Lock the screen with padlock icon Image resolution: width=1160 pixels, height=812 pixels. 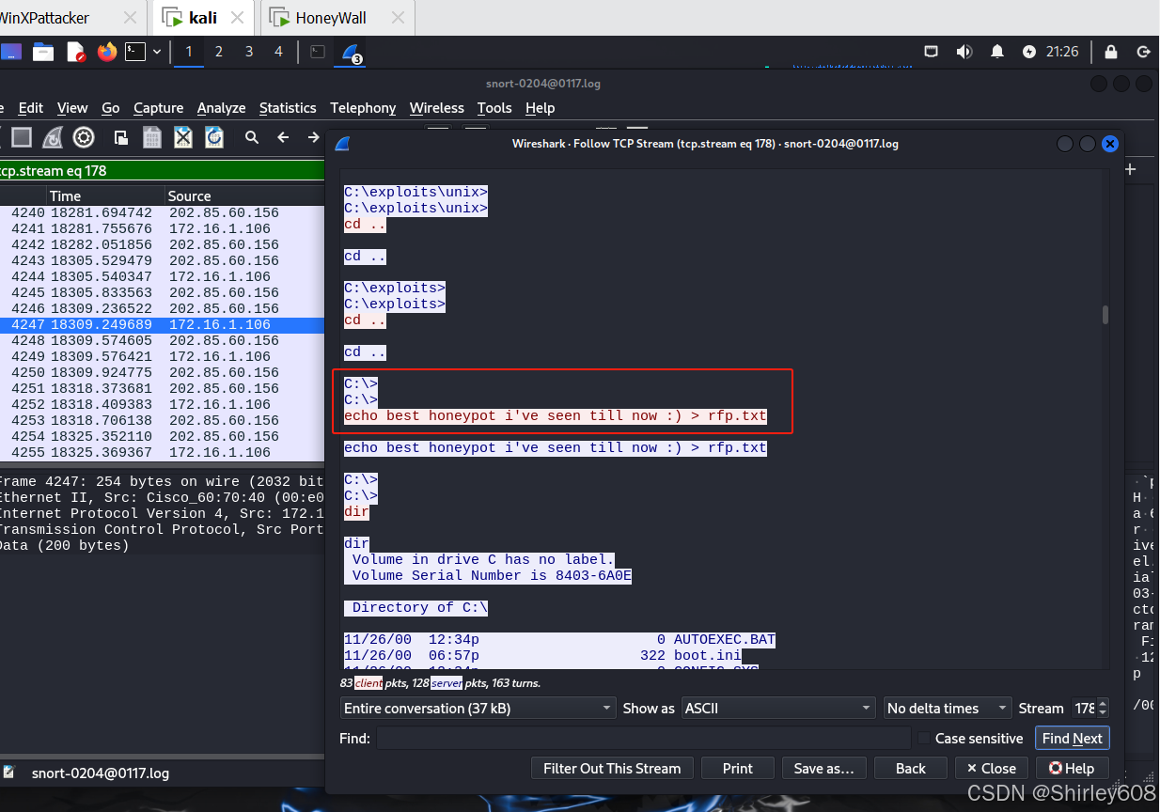pyautogui.click(x=1111, y=52)
